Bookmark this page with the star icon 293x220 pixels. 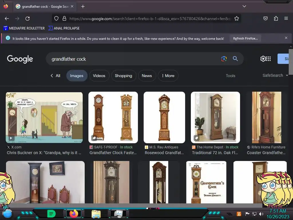click(237, 19)
